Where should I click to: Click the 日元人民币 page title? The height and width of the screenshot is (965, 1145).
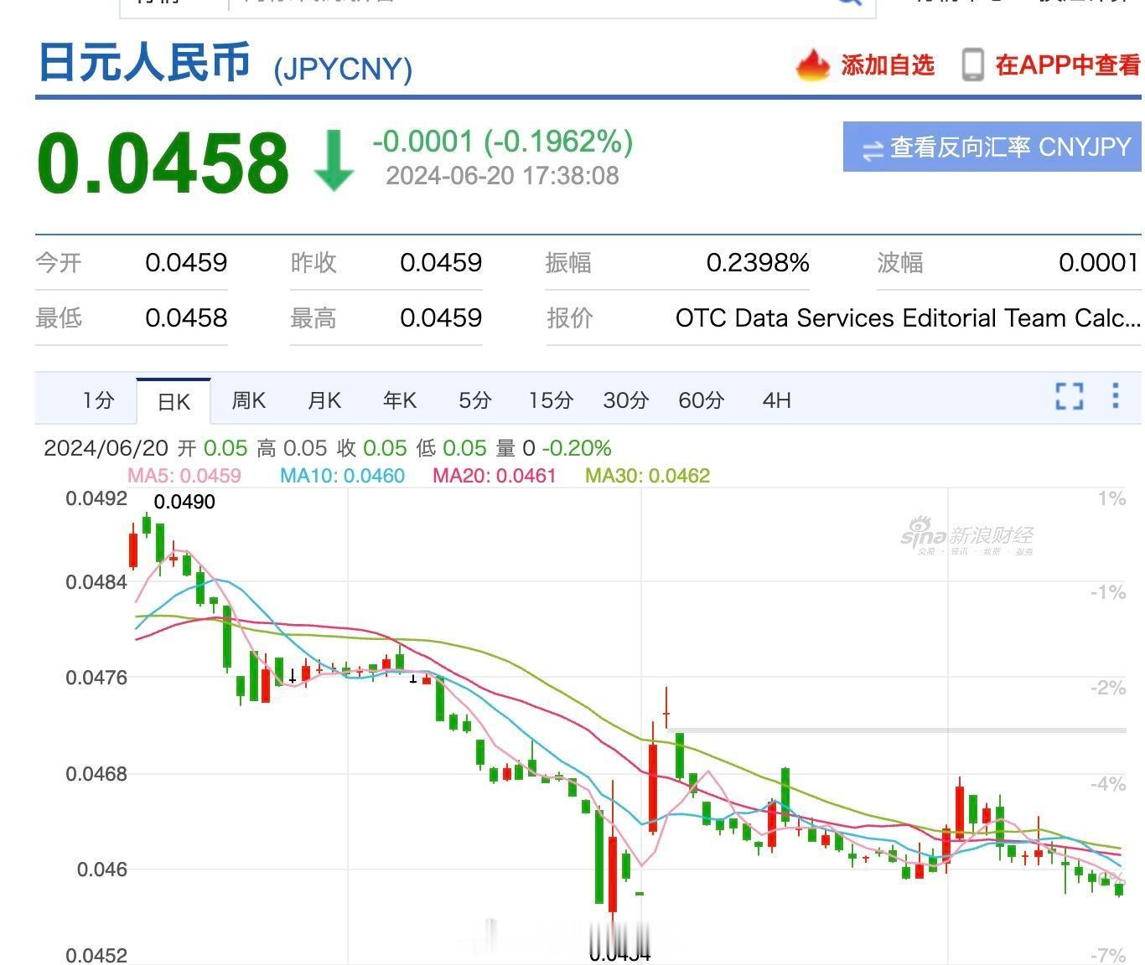coord(144,63)
